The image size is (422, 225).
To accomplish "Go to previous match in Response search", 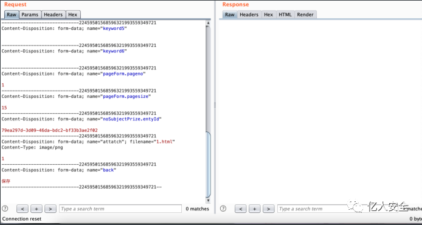I will (x=241, y=209).
